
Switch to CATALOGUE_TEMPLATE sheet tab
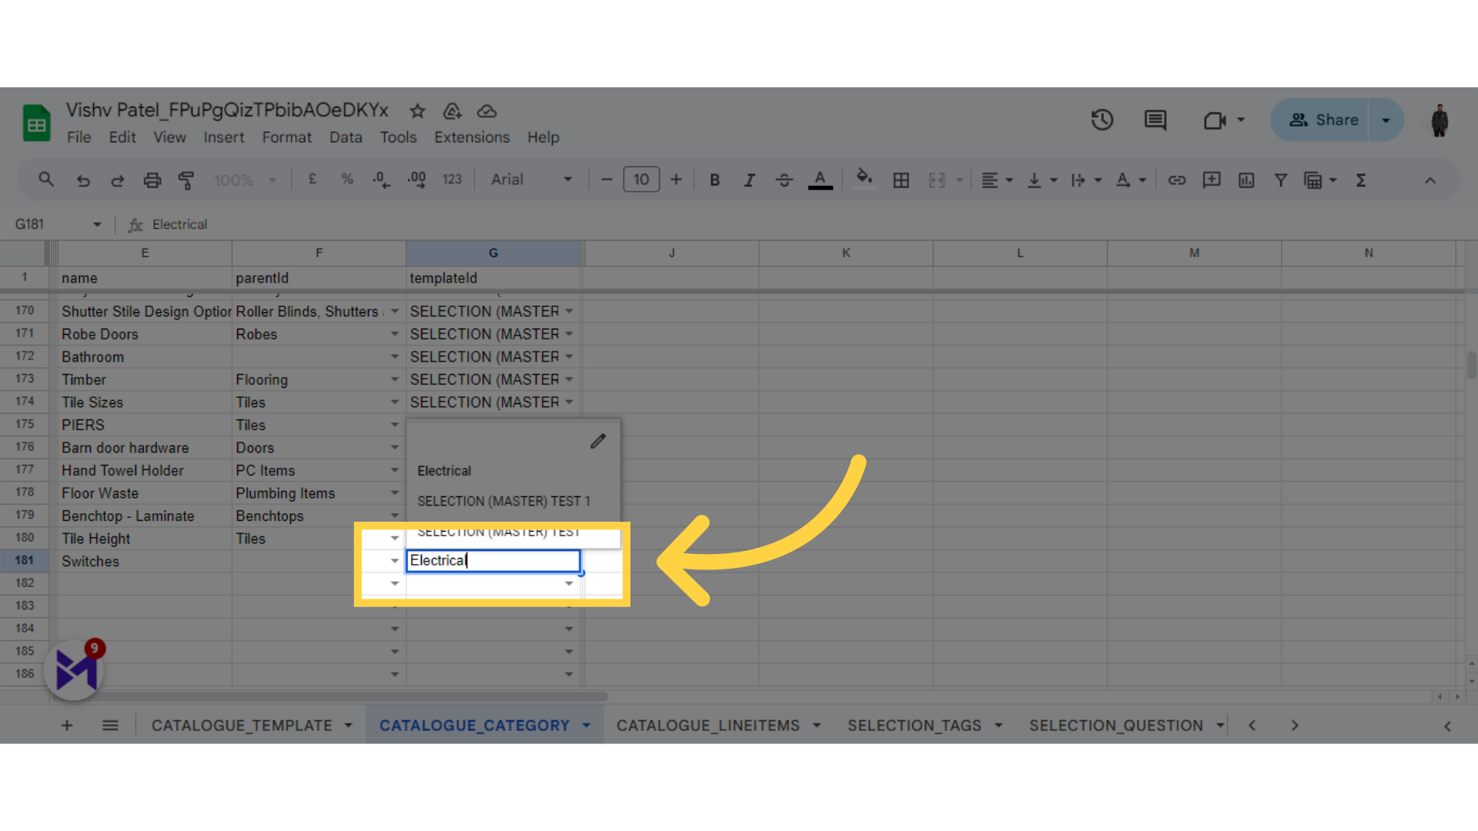[x=242, y=726]
